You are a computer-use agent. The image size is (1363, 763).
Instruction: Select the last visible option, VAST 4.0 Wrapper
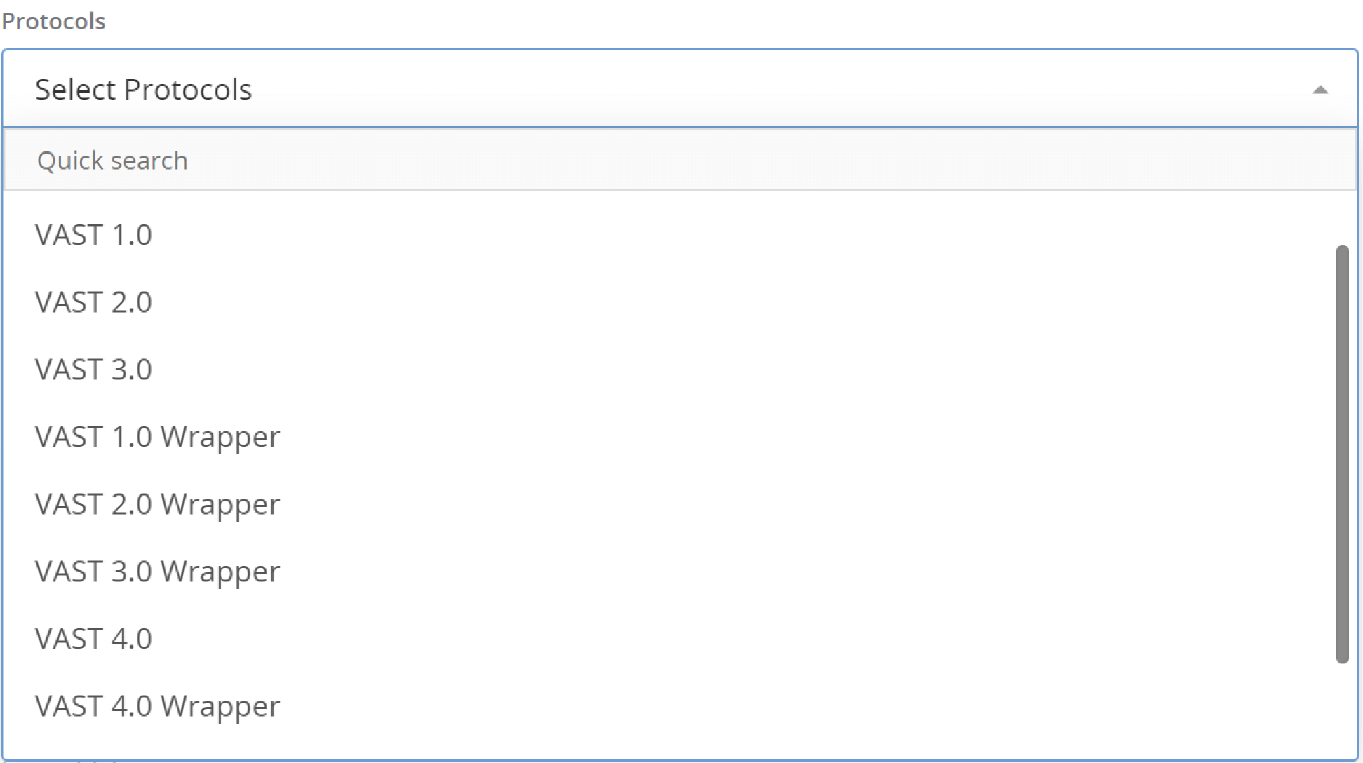(157, 706)
